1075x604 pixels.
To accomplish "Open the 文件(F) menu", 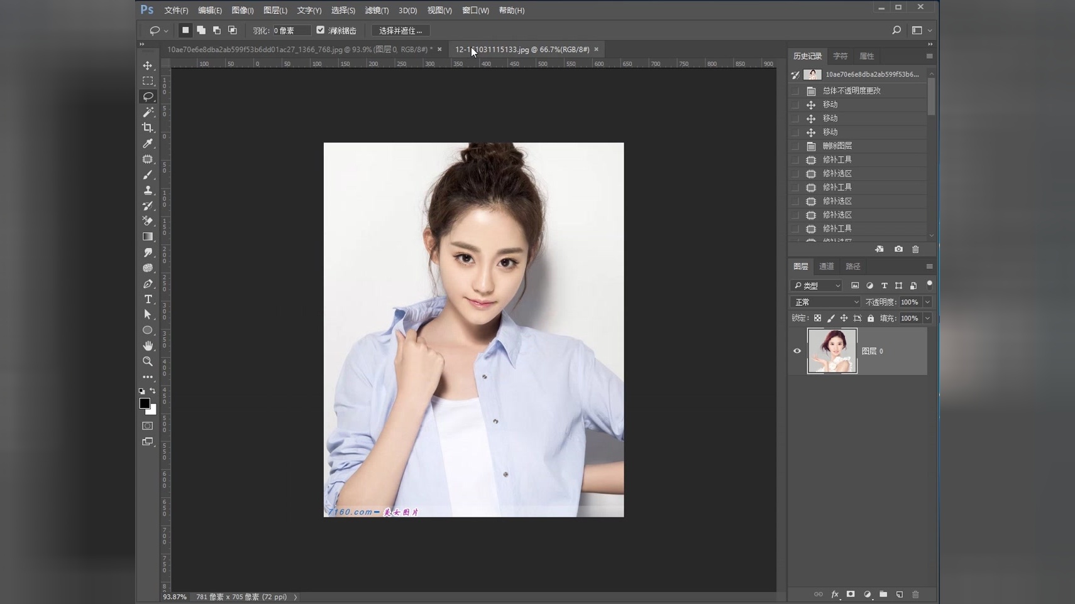I will click(x=176, y=10).
